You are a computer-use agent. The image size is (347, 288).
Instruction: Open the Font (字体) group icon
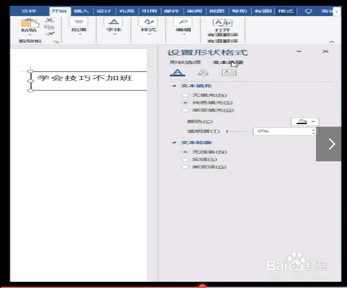coord(114,22)
